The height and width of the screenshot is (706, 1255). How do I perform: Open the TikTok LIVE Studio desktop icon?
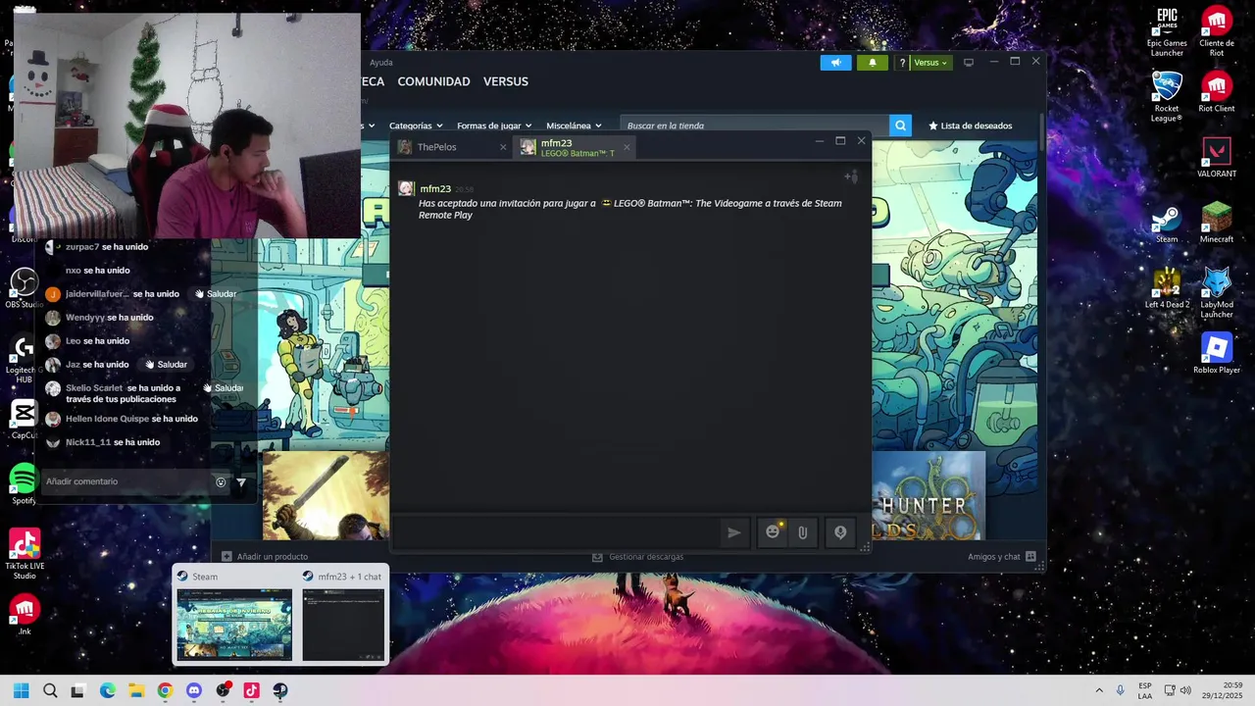pyautogui.click(x=25, y=554)
